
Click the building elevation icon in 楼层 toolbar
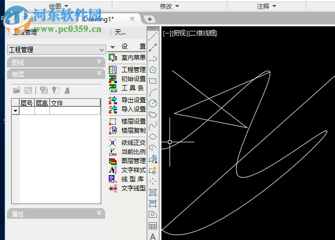point(67,90)
